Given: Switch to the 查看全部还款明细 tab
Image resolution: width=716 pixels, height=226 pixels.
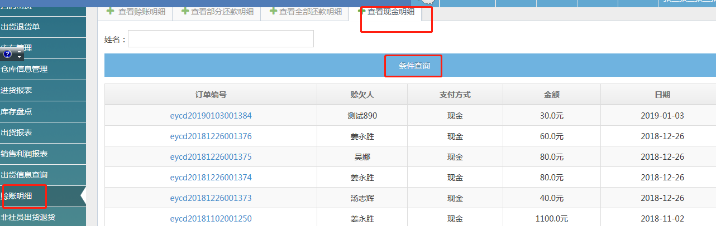Looking at the screenshot, I should [305, 12].
